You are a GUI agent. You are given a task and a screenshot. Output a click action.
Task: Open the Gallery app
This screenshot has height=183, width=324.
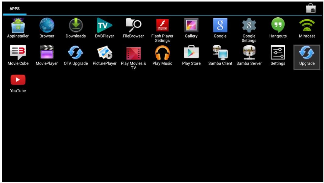(x=191, y=28)
